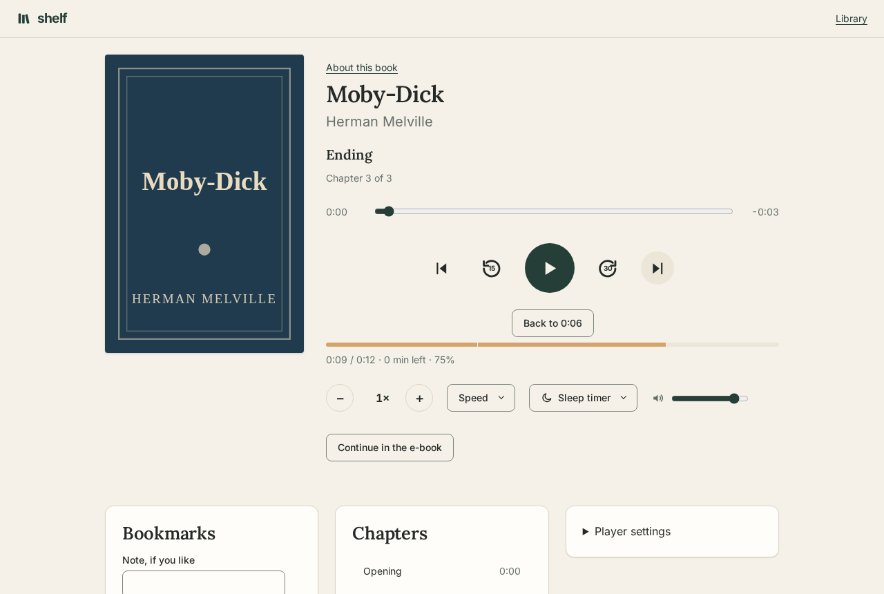
Task: Click Continue in the e-book
Action: (x=390, y=448)
